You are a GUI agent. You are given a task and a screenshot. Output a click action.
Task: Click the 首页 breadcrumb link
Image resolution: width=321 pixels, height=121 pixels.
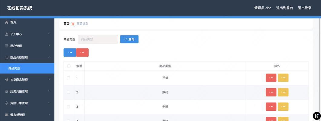point(66,24)
